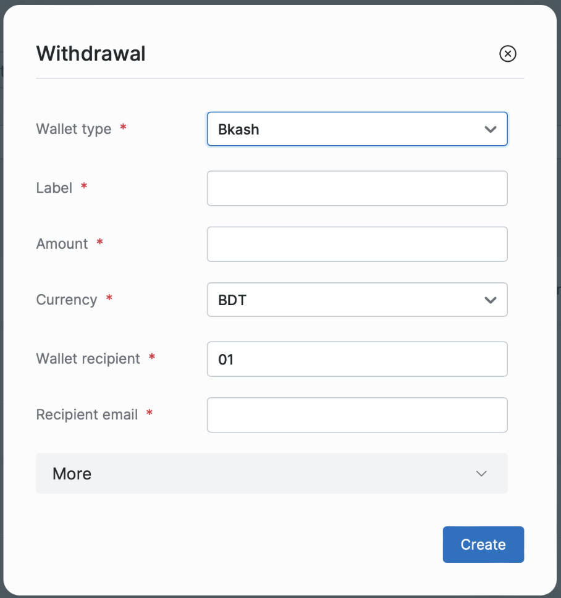Click the chevron arrow in Currency field
The width and height of the screenshot is (561, 598).
pos(491,300)
